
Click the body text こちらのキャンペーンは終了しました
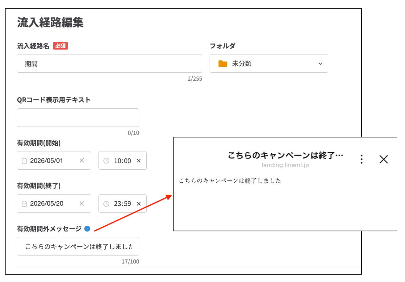(230, 181)
